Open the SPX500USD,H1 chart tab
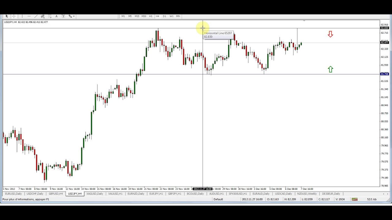The height and width of the screenshot is (220, 392). [x=238, y=194]
